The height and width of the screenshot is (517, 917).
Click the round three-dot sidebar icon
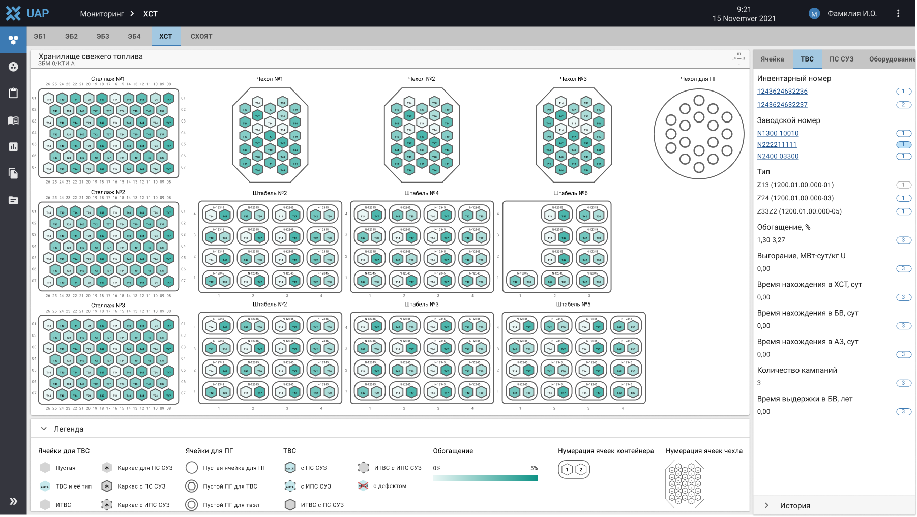click(x=13, y=67)
